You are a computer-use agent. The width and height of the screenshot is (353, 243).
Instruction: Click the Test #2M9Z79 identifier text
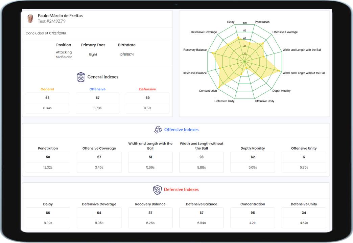point(51,21)
